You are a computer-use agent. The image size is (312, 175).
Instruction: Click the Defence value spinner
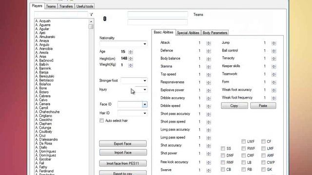click(x=209, y=51)
